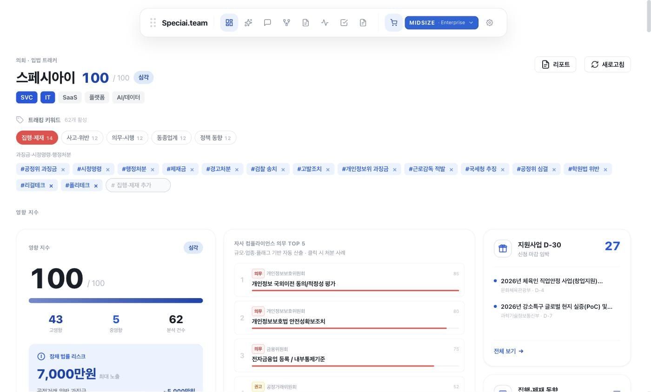Open 개인정보보호법 안전성확보조치 item
This screenshot has height=392, width=651.
[349, 318]
